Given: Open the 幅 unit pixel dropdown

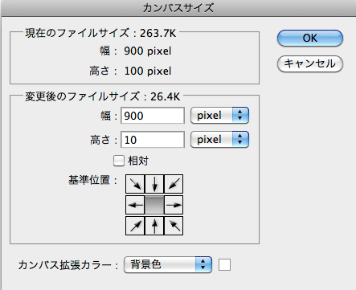Looking at the screenshot, I should pos(219,116).
